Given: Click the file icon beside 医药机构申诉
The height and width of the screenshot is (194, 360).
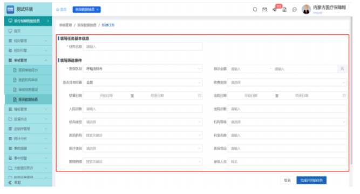Looking at the screenshot, I should [x=15, y=80].
